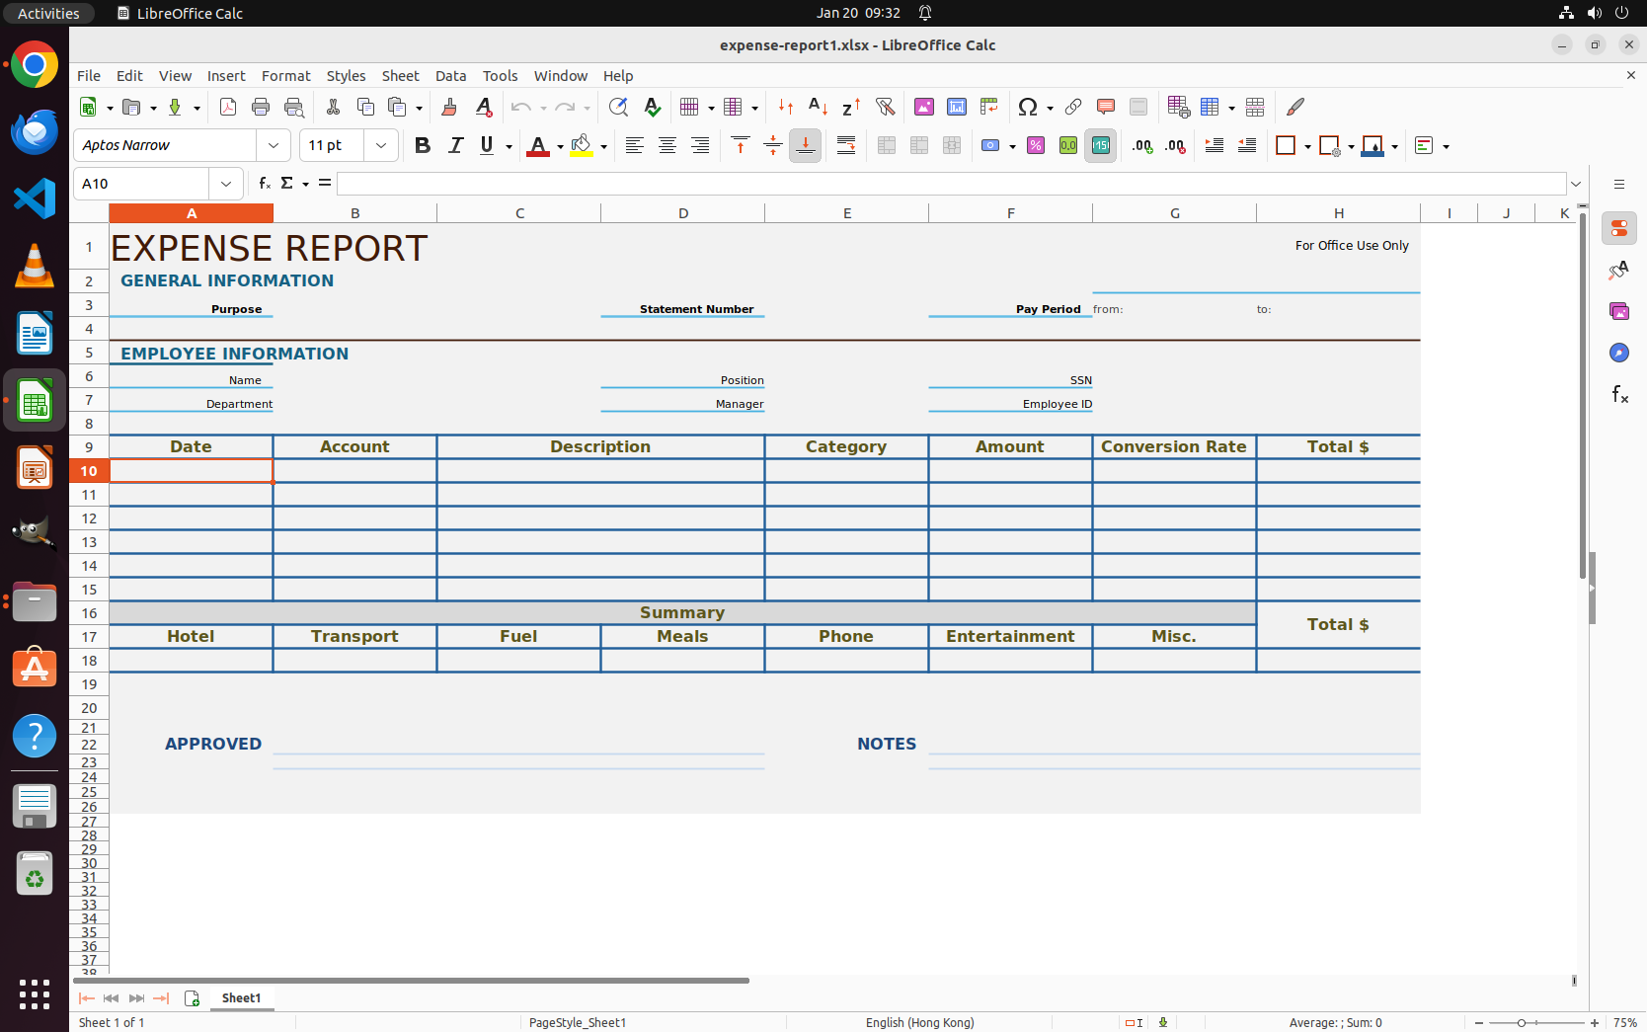
Task: Insert a comment
Action: coord(1105,107)
